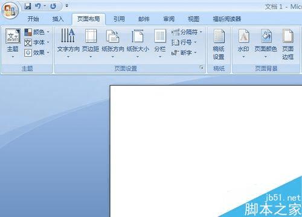The image size is (302, 217).
Task: Click the 页面颜色 page color icon
Action: click(266, 36)
